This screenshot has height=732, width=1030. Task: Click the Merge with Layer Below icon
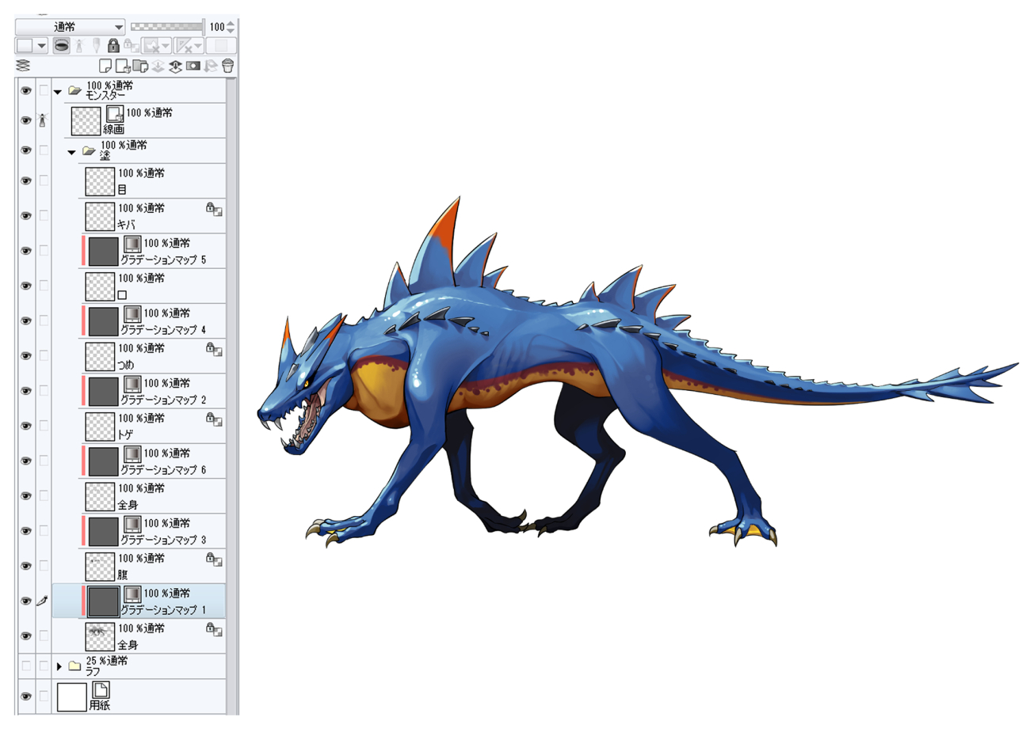[x=175, y=66]
